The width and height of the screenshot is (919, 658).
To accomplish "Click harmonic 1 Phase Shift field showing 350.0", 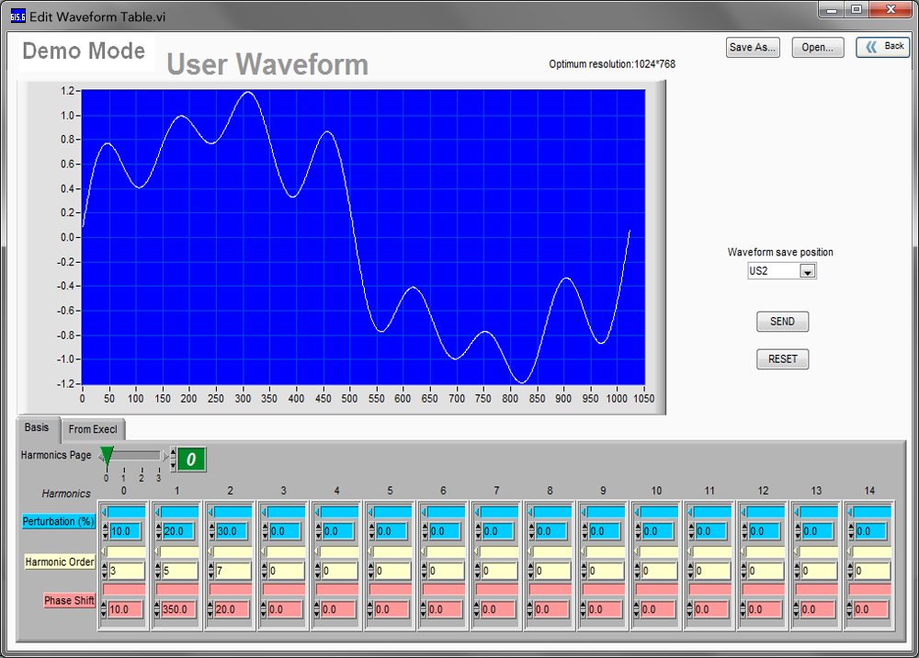I will pyautogui.click(x=179, y=609).
